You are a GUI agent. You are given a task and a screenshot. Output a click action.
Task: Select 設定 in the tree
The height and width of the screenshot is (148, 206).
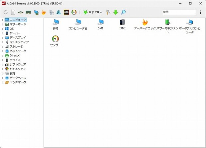coord(10,73)
